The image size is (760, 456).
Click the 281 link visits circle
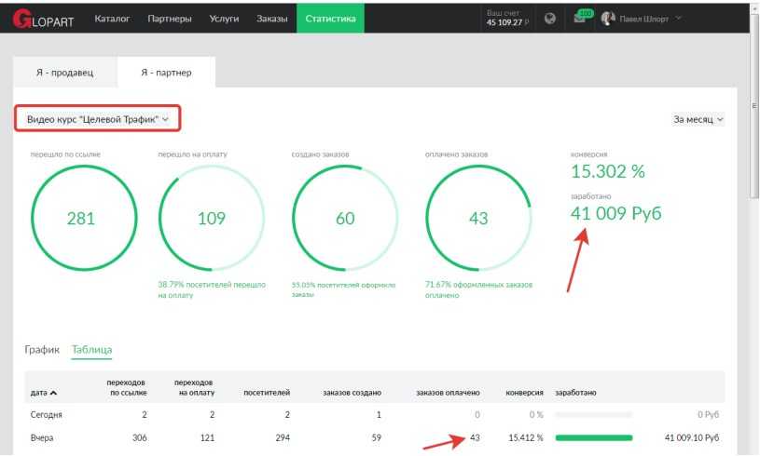(x=81, y=219)
